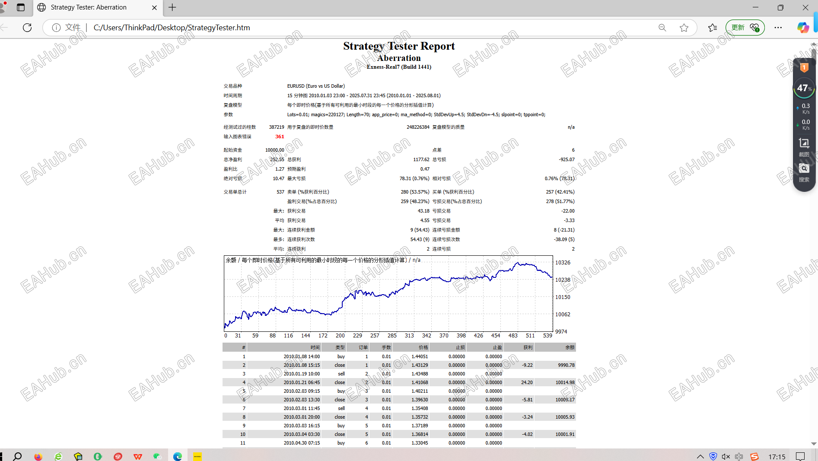This screenshot has width=818, height=461.
Task: Open the red audio waveform taskbar app
Action: [118, 456]
